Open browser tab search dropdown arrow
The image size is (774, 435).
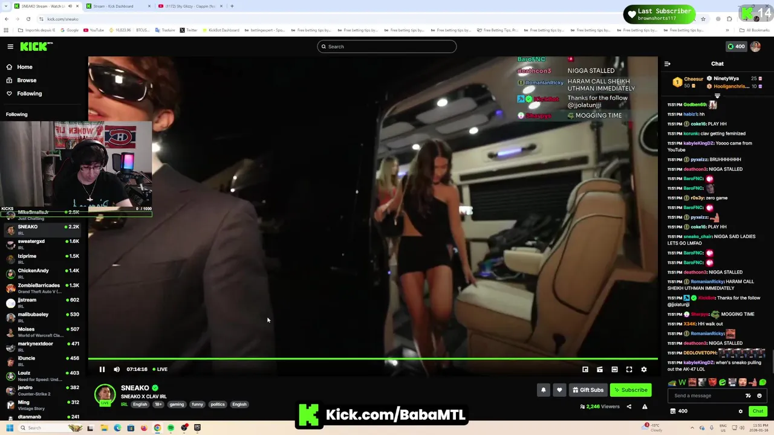6,6
